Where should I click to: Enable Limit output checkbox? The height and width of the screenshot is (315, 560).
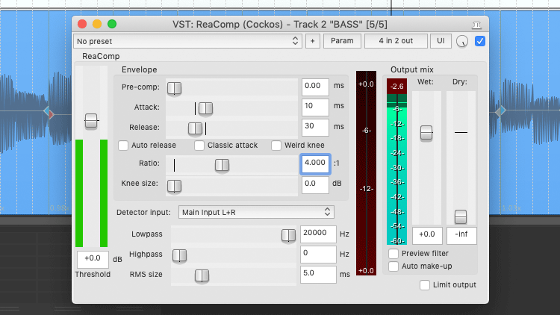pyautogui.click(x=425, y=285)
